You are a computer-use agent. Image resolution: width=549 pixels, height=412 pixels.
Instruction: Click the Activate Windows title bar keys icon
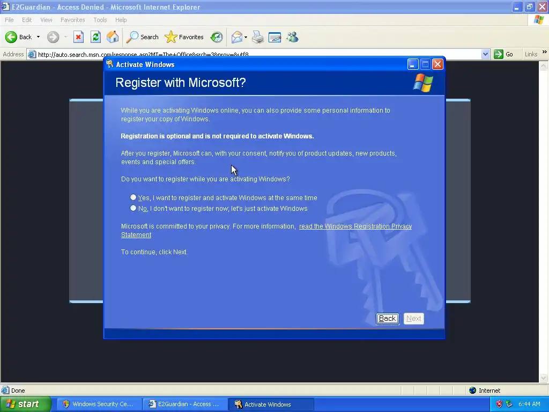point(110,64)
